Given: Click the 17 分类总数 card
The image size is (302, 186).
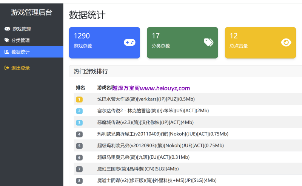Looking at the screenshot, I should click(182, 43).
